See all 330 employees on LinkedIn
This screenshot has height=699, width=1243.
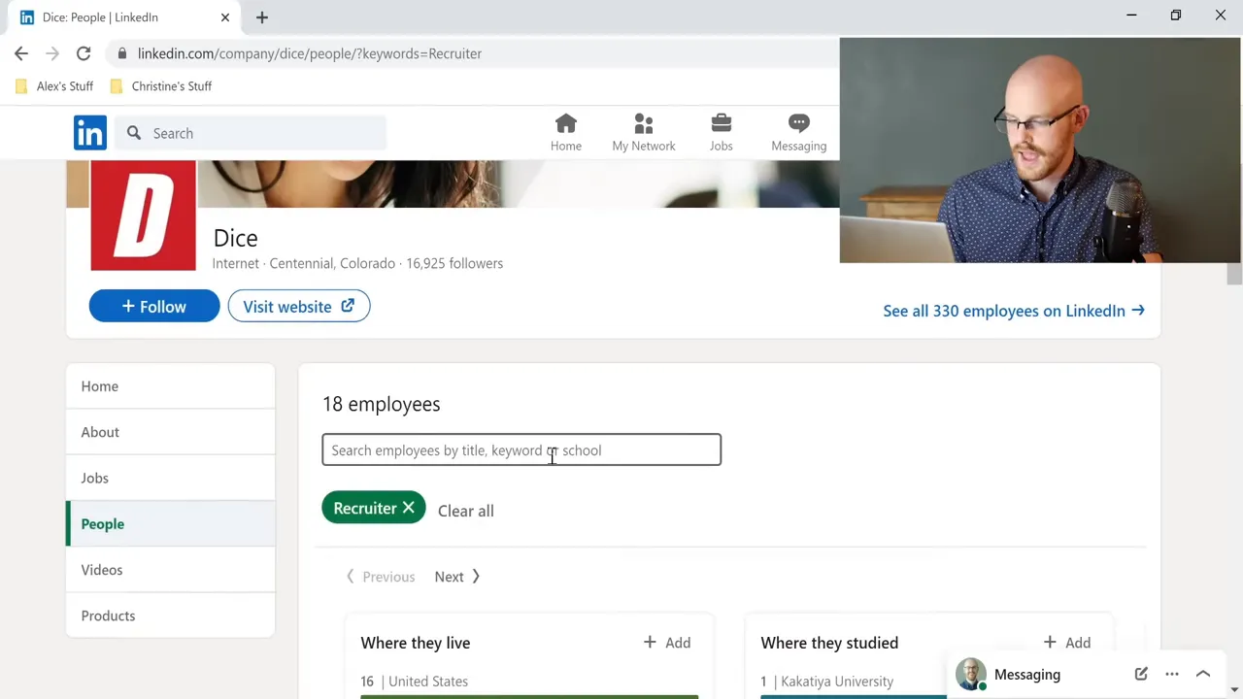tap(1013, 311)
